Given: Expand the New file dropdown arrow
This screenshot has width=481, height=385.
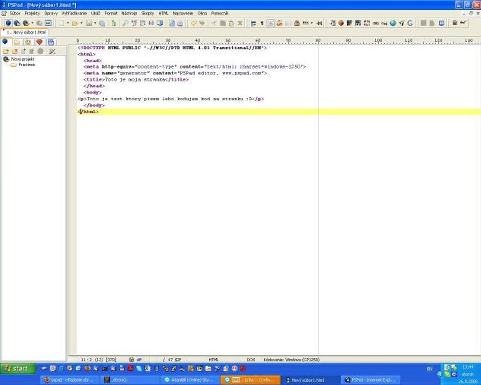Looking at the screenshot, I should click(x=68, y=23).
